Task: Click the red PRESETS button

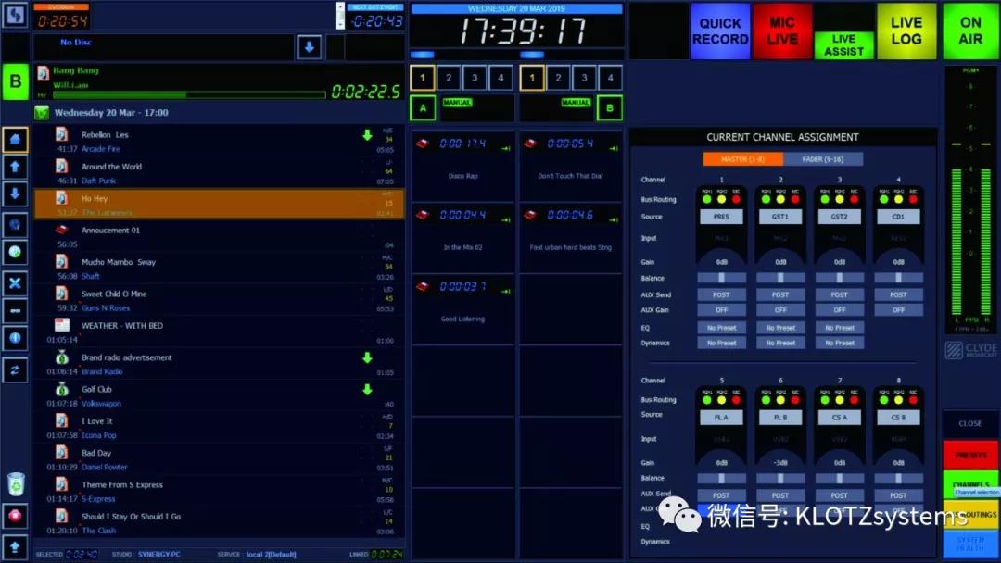Action: 970,455
